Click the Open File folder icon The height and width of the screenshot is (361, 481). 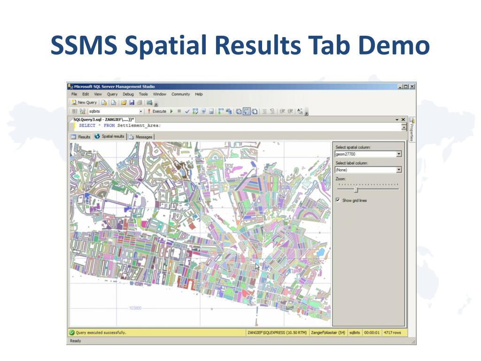124,102
